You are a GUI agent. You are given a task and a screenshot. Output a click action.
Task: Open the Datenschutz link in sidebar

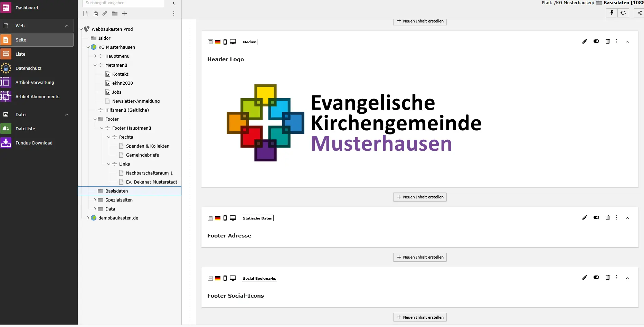coord(29,68)
